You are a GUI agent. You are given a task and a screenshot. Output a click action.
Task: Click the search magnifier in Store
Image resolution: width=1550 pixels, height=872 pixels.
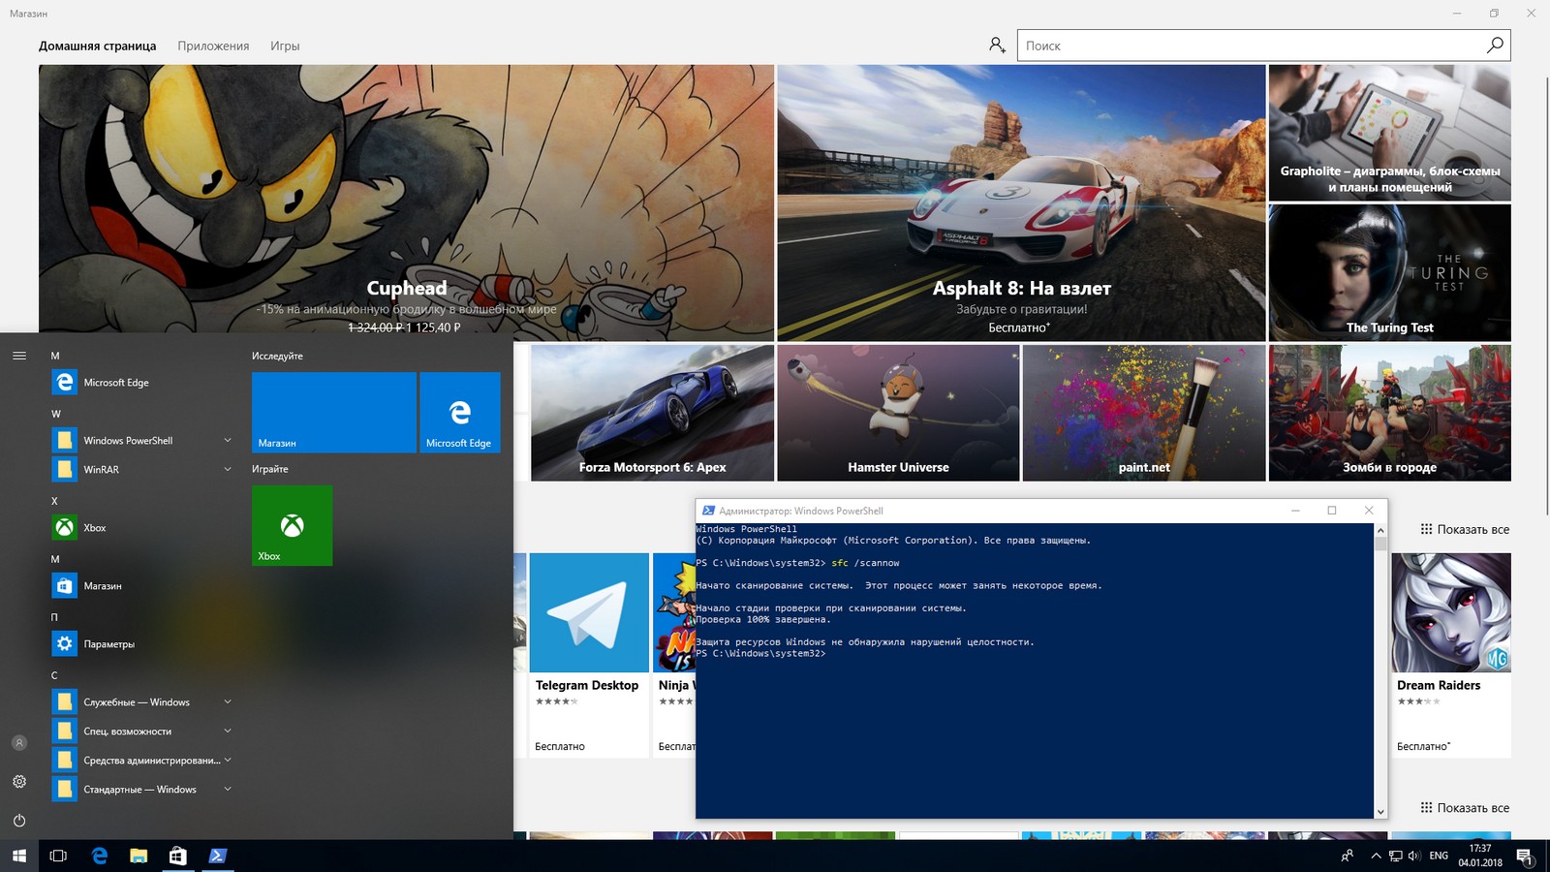1495,46
